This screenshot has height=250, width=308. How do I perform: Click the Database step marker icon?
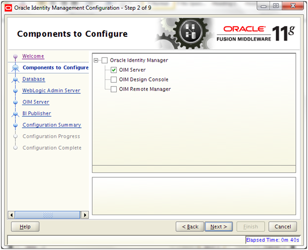pyautogui.click(x=15, y=80)
